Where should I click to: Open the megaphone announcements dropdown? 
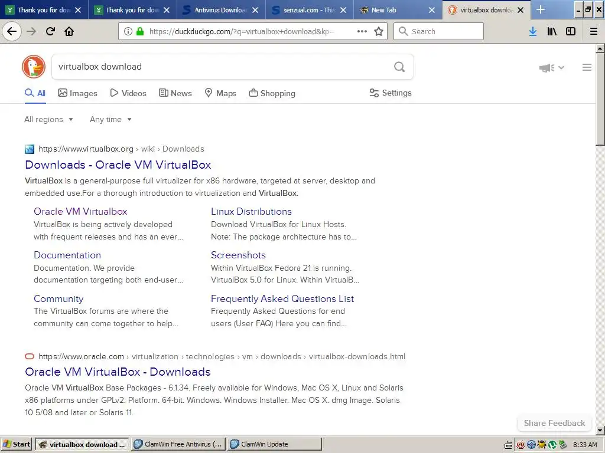point(551,68)
